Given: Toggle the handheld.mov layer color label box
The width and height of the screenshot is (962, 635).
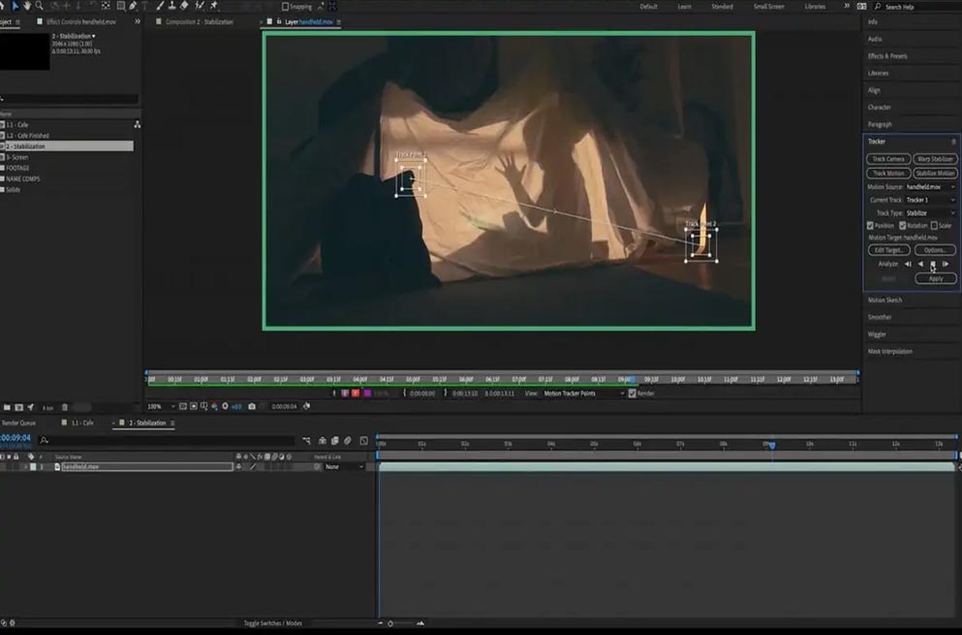Looking at the screenshot, I should pyautogui.click(x=33, y=467).
